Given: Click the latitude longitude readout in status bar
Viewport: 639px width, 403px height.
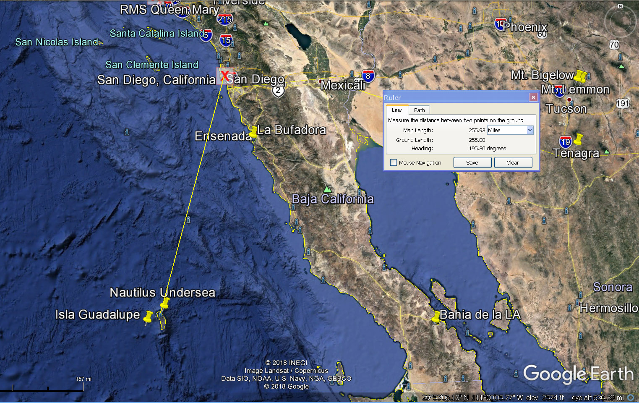Looking at the screenshot, I should point(472,398).
